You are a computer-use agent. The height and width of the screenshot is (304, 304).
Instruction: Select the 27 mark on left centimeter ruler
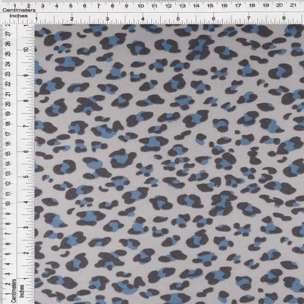click(x=8, y=34)
